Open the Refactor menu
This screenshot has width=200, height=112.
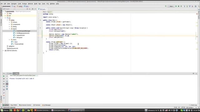point(30,4)
